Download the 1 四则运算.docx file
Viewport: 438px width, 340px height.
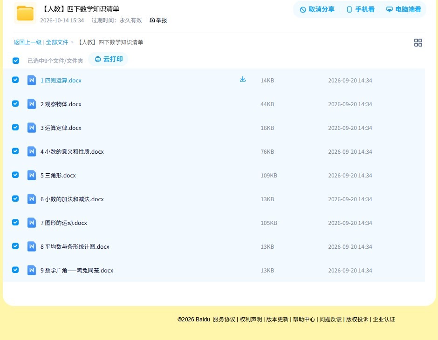(x=243, y=79)
